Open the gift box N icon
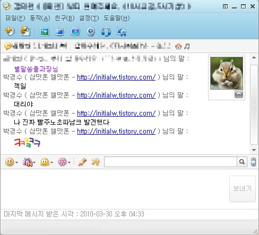Viewport: 259px width, 235px height. tap(28, 162)
